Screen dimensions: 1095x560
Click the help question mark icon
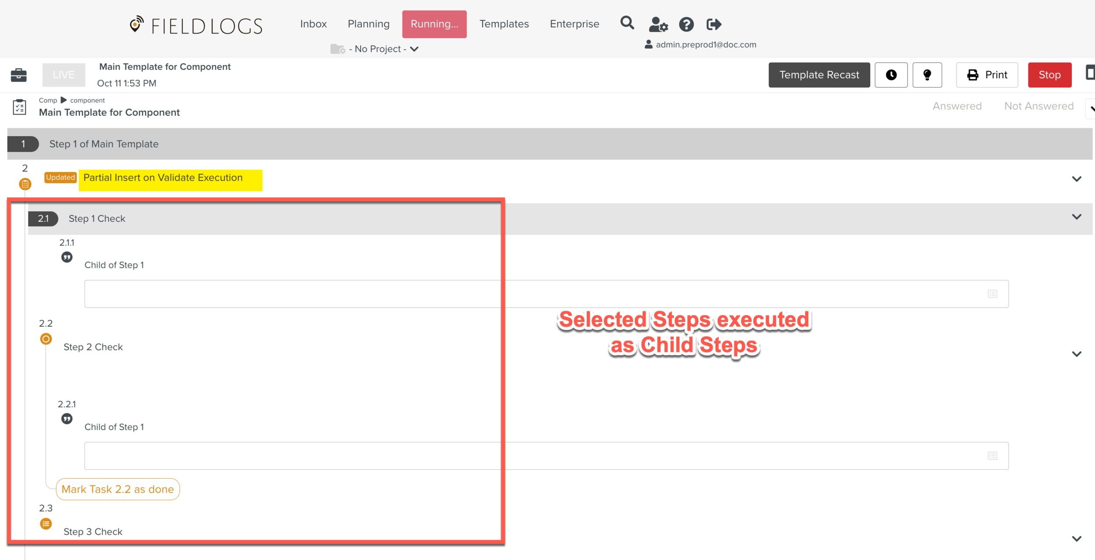pyautogui.click(x=686, y=24)
